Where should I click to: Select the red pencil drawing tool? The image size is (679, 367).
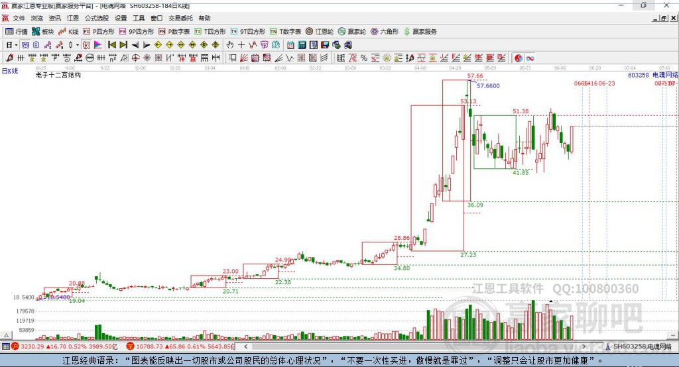click(x=9, y=58)
